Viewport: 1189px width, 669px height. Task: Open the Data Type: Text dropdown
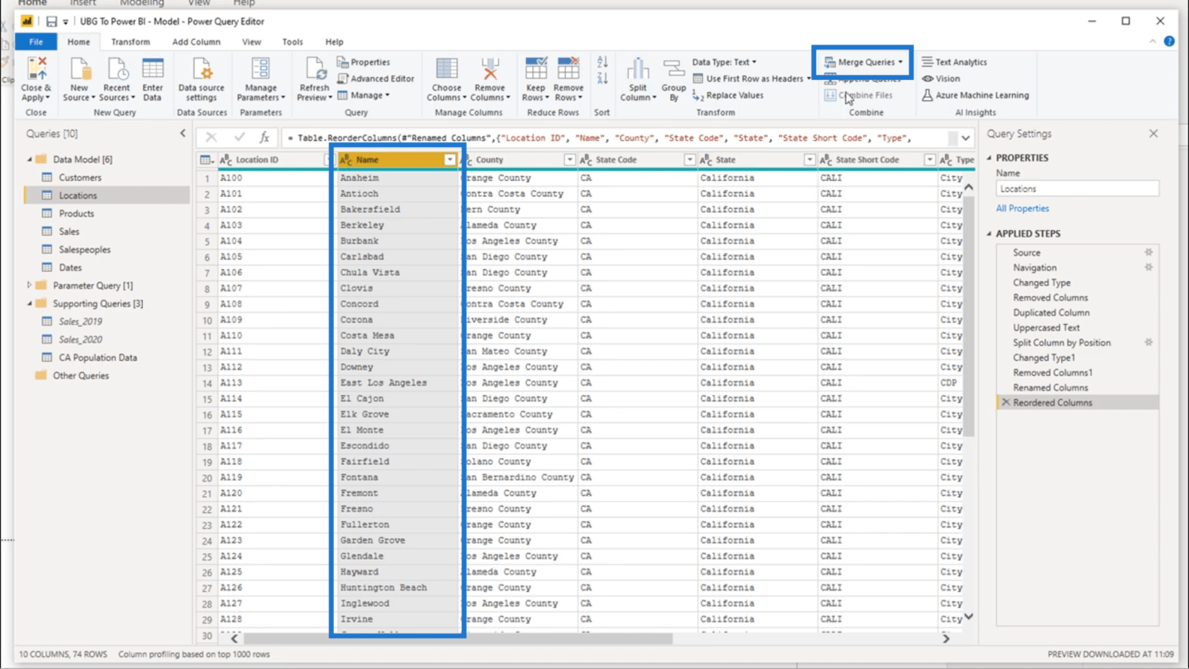click(724, 62)
